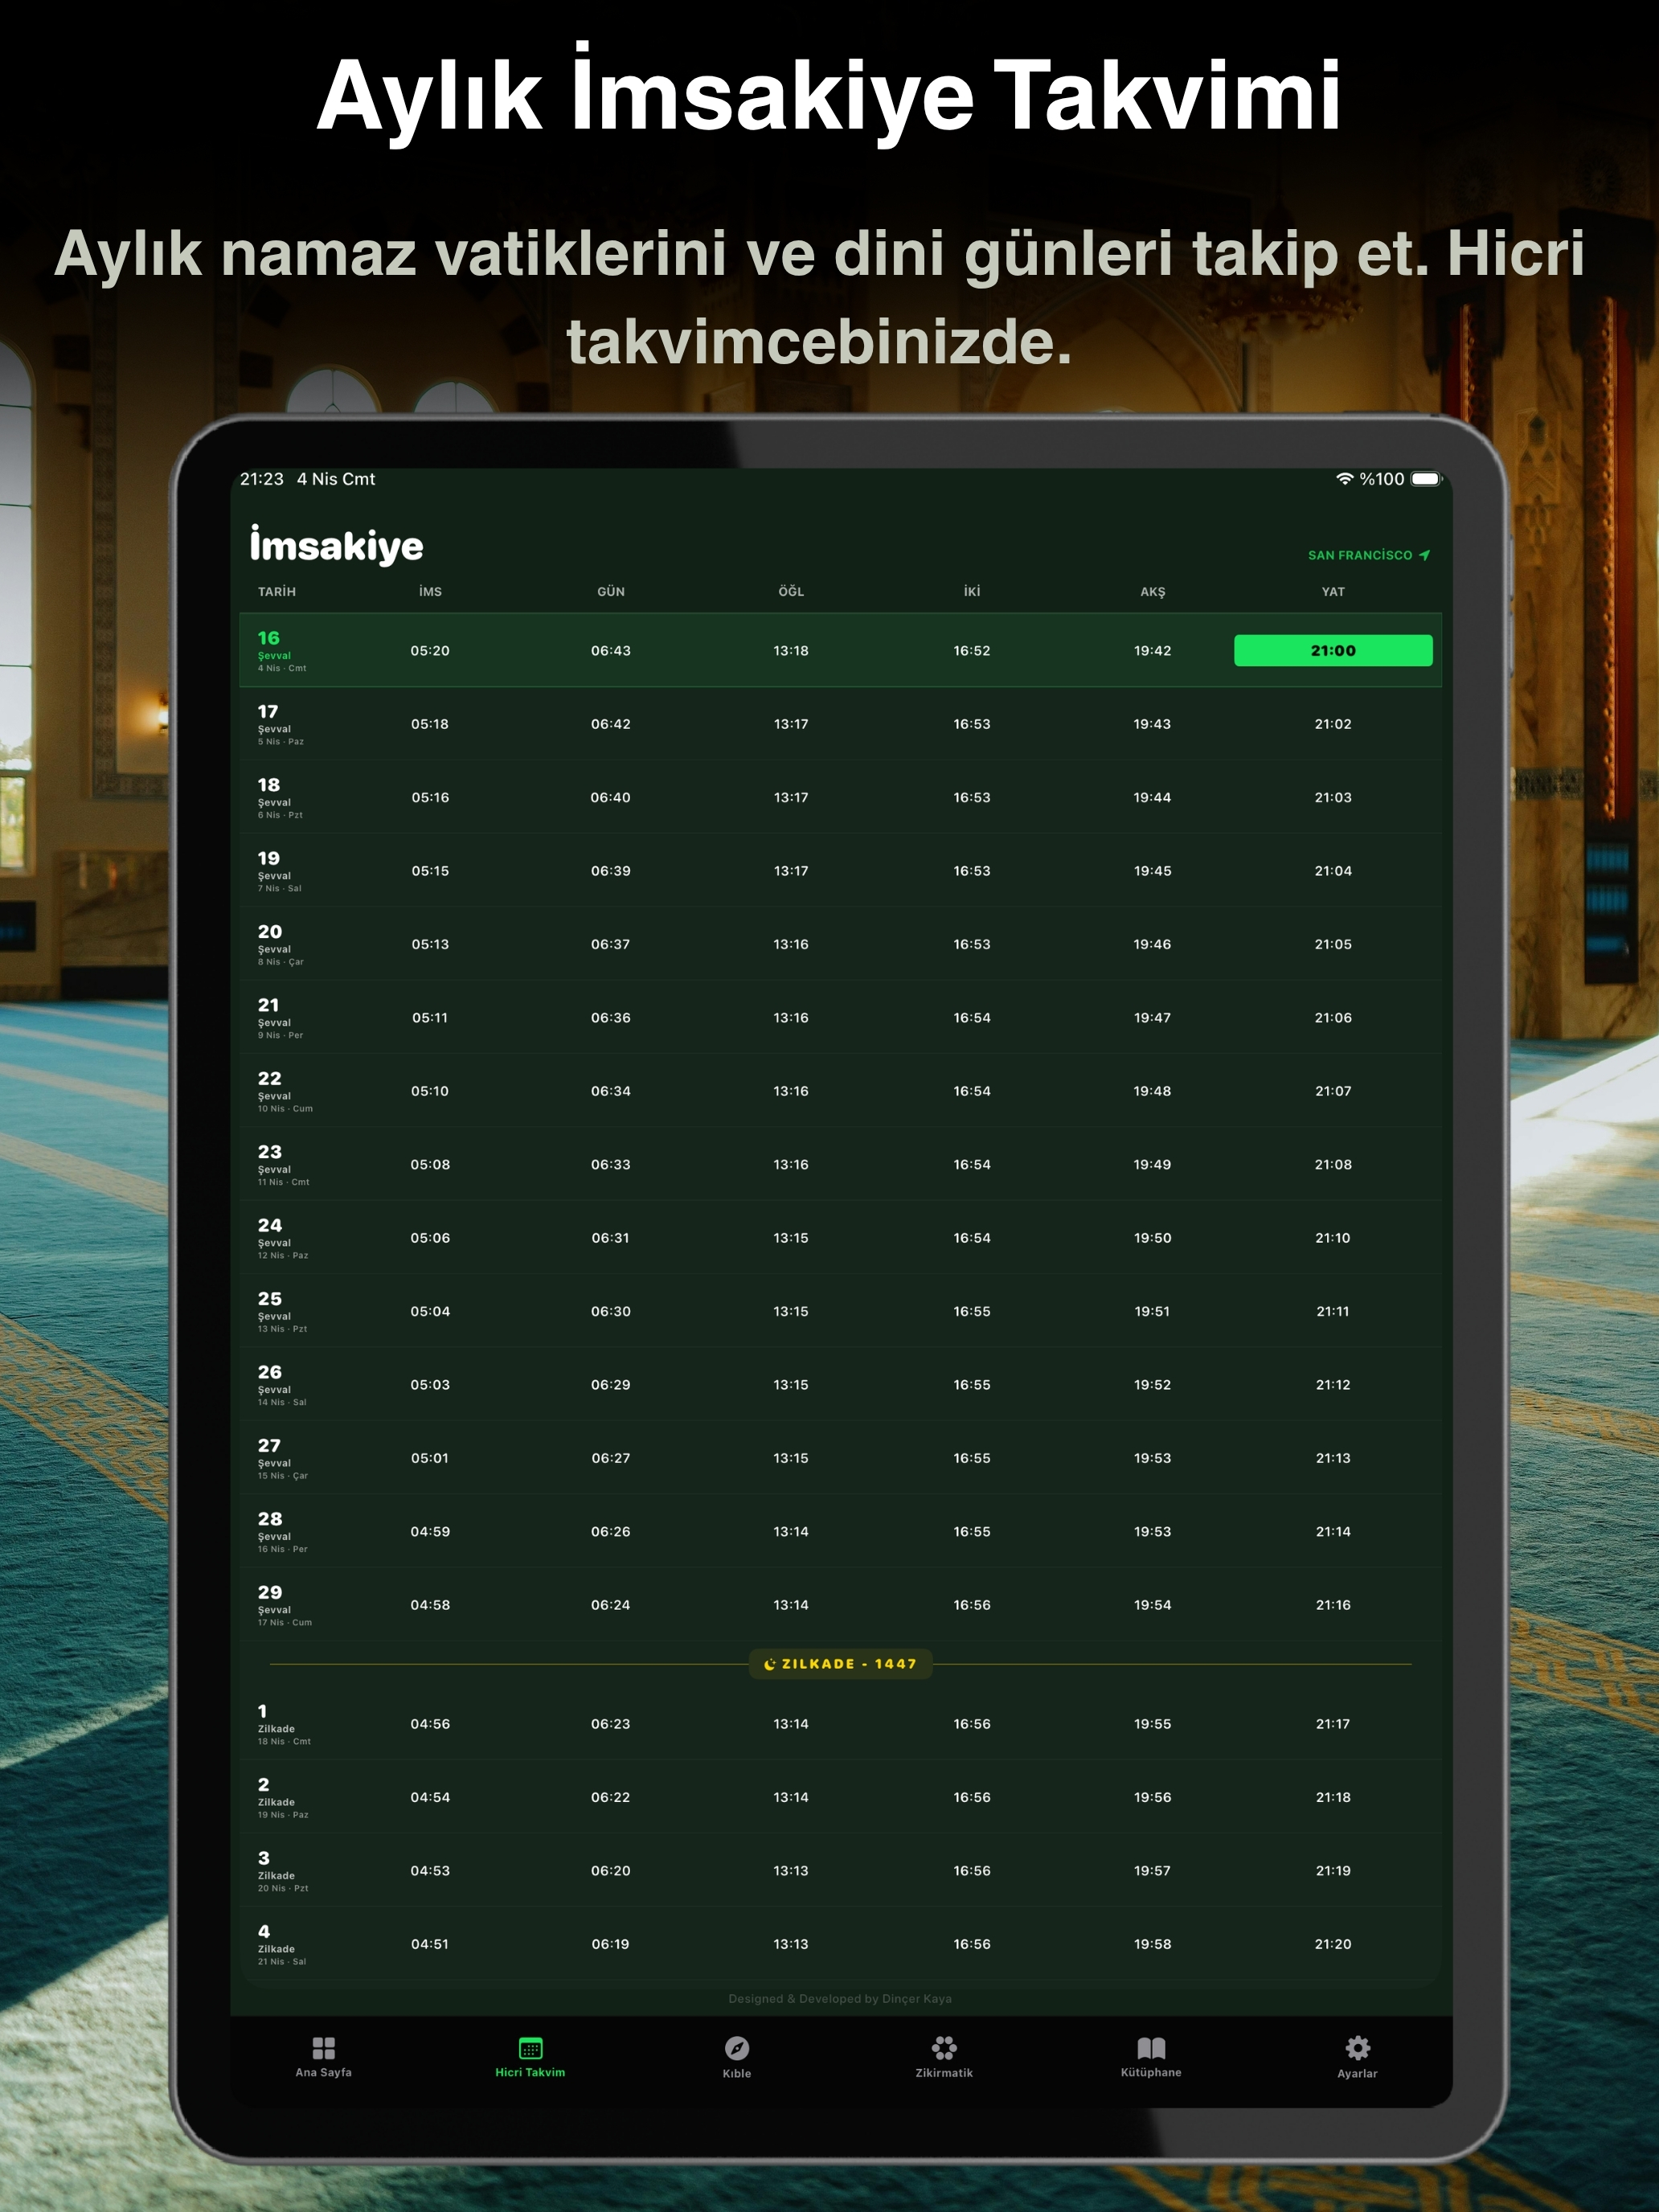Click sunrise time 06:31
This screenshot has width=1659, height=2212.
click(x=611, y=1238)
